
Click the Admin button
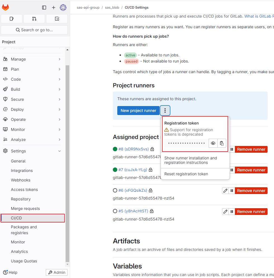[x=57, y=272]
